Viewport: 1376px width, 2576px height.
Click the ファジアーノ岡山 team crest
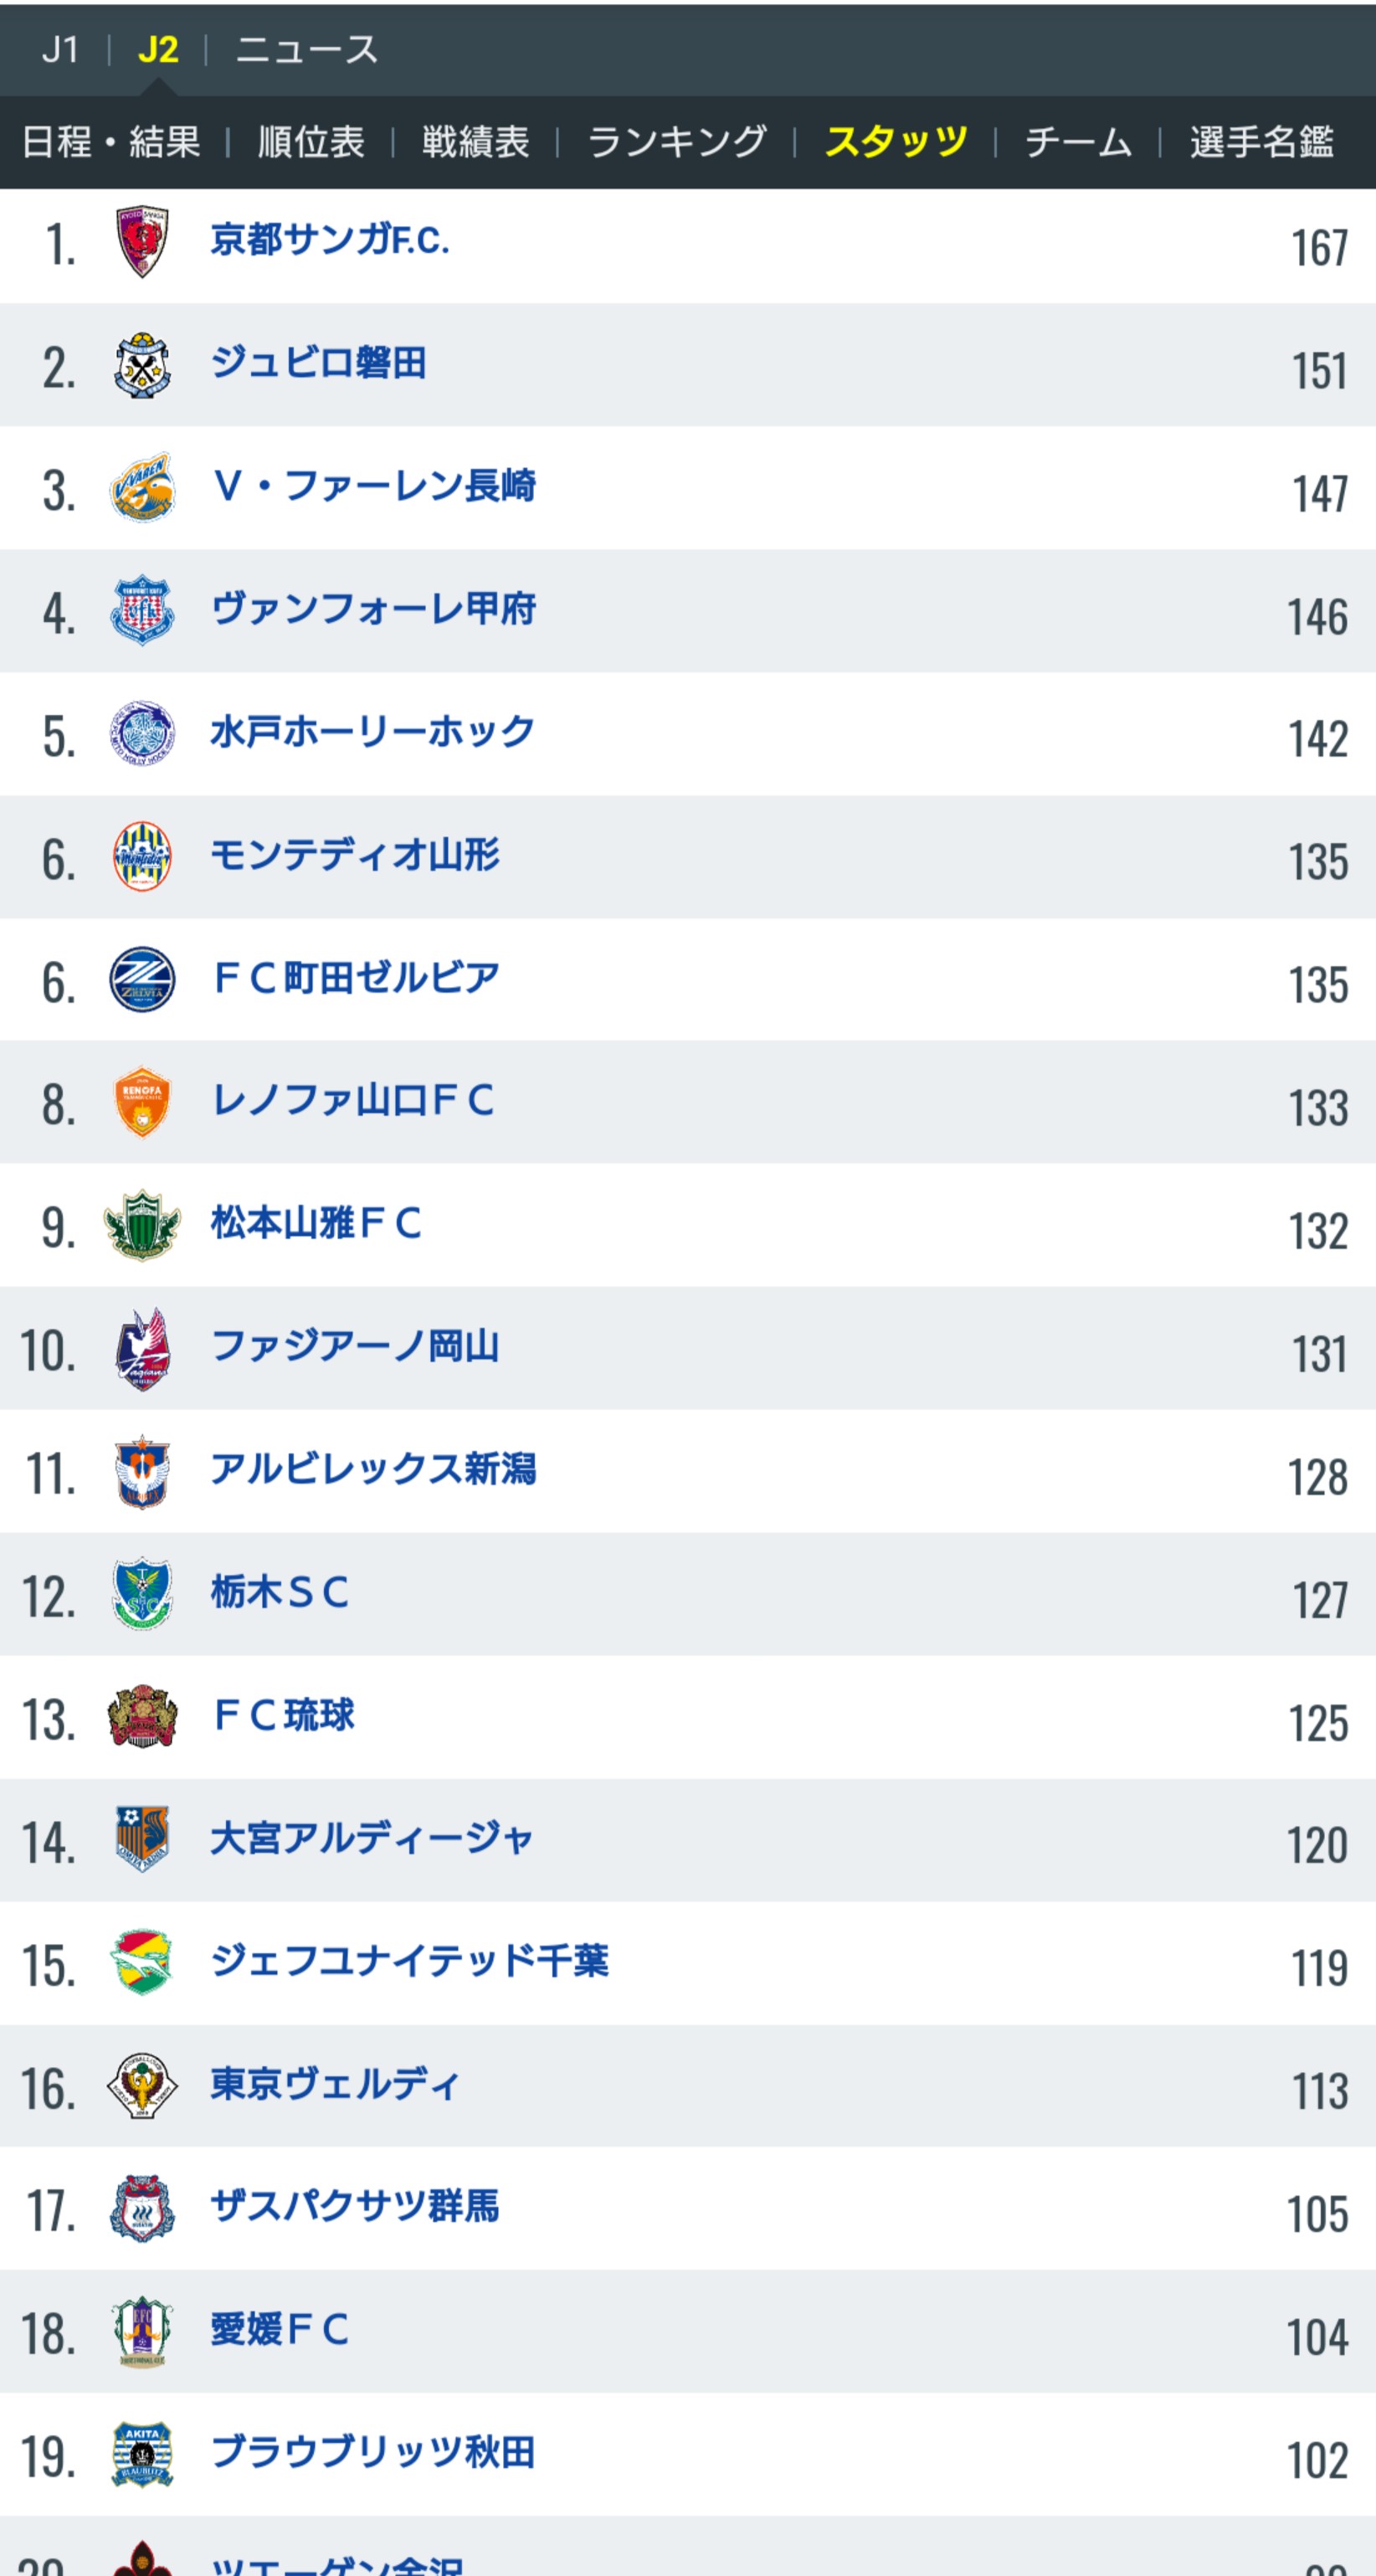[142, 1349]
